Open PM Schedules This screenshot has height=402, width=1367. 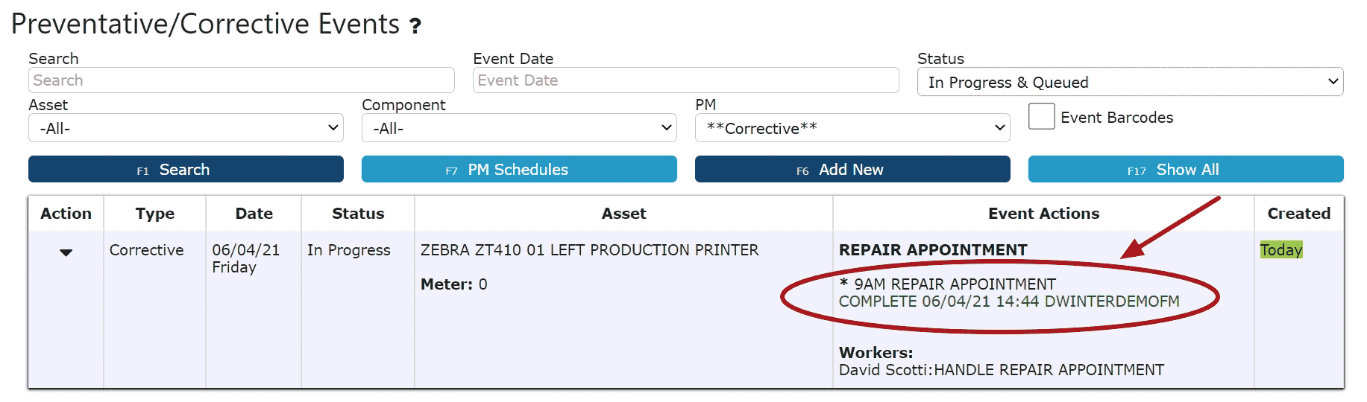pyautogui.click(x=519, y=170)
